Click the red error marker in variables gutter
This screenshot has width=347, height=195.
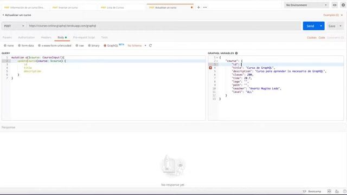tap(210, 68)
